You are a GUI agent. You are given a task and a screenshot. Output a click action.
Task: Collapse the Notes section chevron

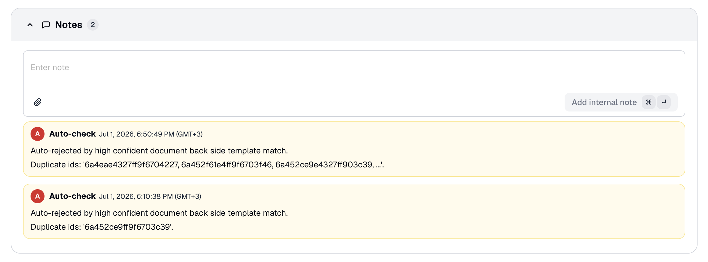(x=30, y=25)
